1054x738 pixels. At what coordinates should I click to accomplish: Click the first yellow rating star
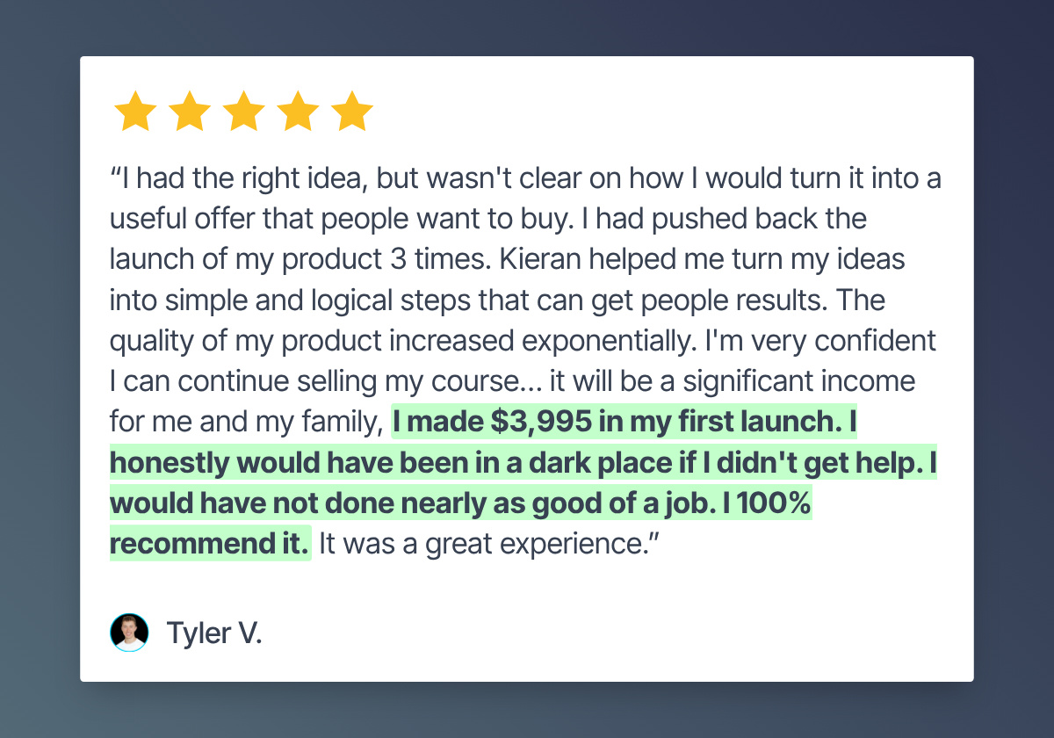tap(136, 112)
